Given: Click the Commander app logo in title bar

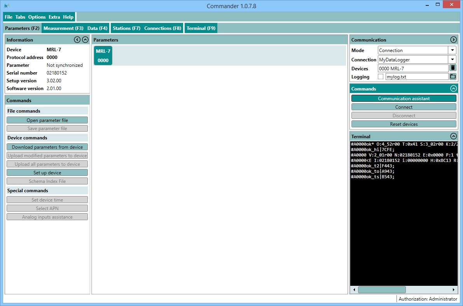Looking at the screenshot, I should (7, 6).
